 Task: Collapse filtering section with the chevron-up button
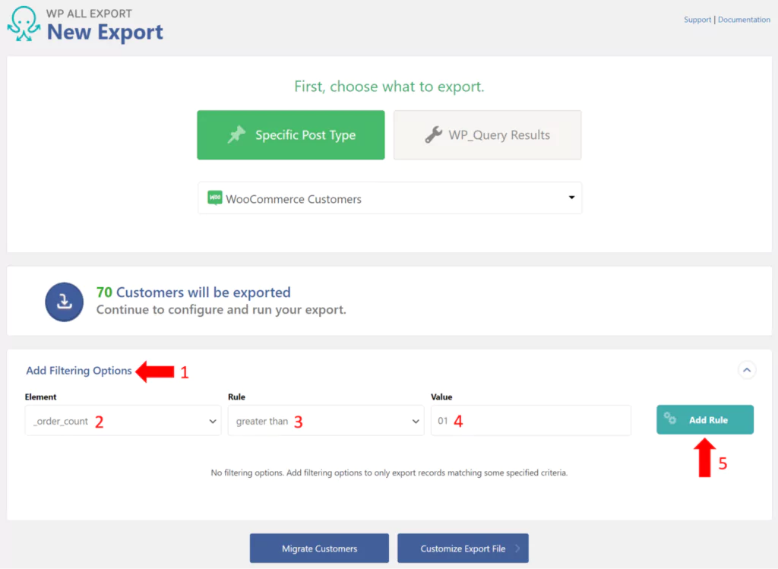(746, 370)
